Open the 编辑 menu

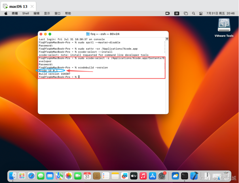pos(37,14)
